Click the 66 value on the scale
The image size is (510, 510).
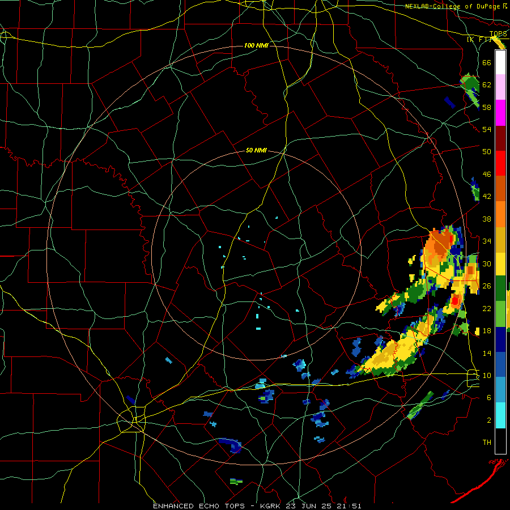pos(487,62)
